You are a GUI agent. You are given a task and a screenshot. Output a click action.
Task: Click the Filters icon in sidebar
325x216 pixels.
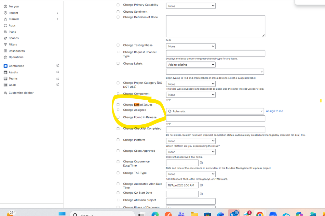point(6,44)
